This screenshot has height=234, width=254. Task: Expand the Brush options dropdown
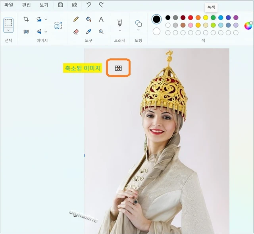coord(120,30)
